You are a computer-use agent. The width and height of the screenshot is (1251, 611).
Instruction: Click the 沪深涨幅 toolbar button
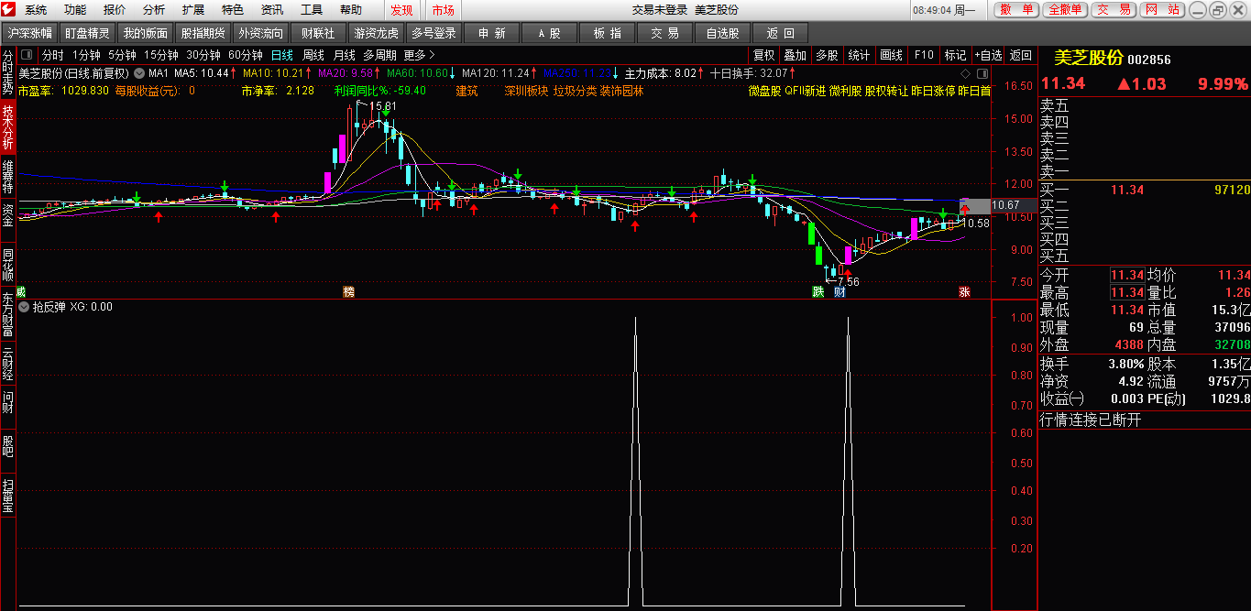[x=30, y=33]
